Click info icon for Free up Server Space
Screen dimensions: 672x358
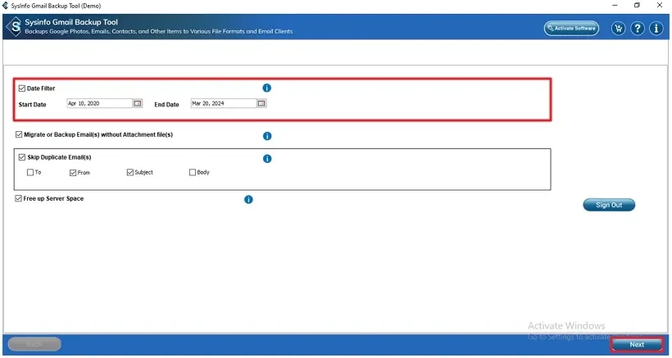[x=248, y=199]
